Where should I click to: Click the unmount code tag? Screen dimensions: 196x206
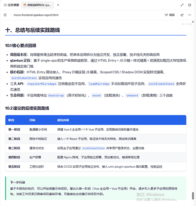pyautogui.click(x=132, y=96)
